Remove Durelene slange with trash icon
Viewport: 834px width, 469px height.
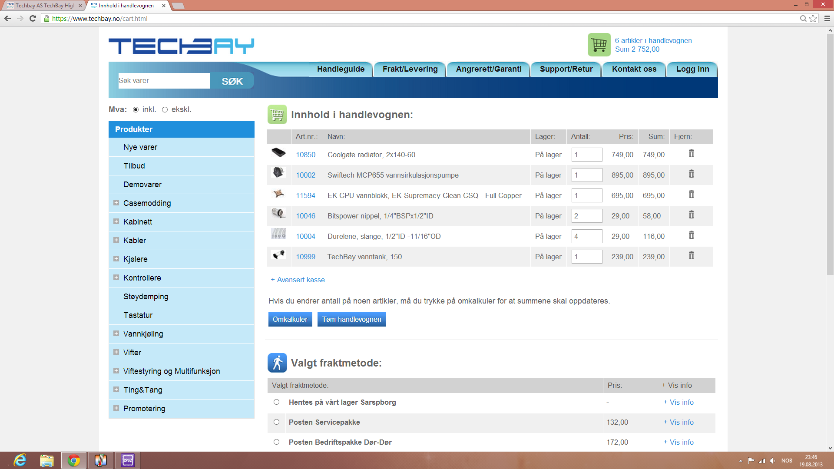(x=692, y=235)
